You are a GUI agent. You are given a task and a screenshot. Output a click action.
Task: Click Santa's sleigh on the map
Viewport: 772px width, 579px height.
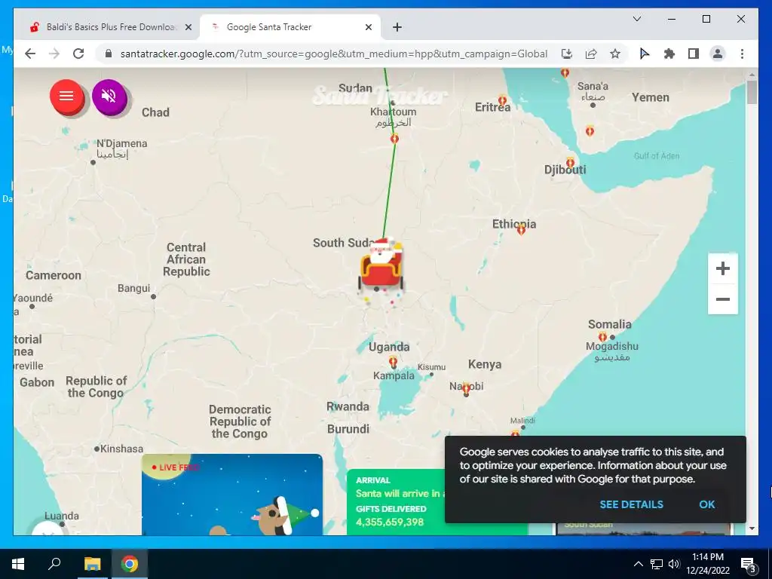pos(381,266)
